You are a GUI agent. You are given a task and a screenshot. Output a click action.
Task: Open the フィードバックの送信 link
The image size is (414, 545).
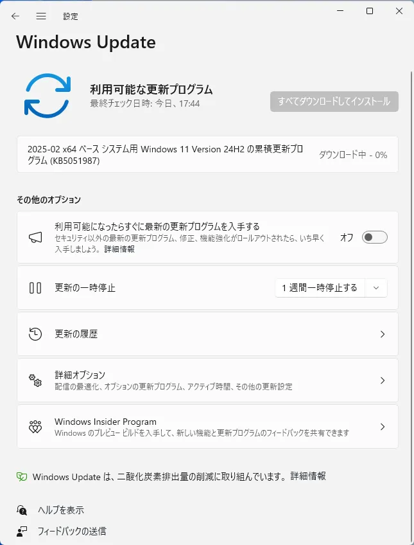tap(71, 532)
